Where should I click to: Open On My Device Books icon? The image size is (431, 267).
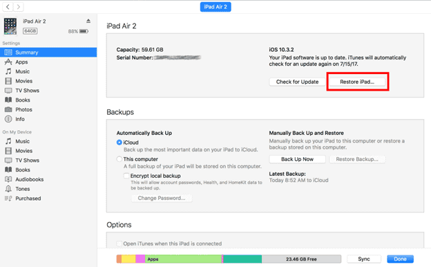[8, 170]
